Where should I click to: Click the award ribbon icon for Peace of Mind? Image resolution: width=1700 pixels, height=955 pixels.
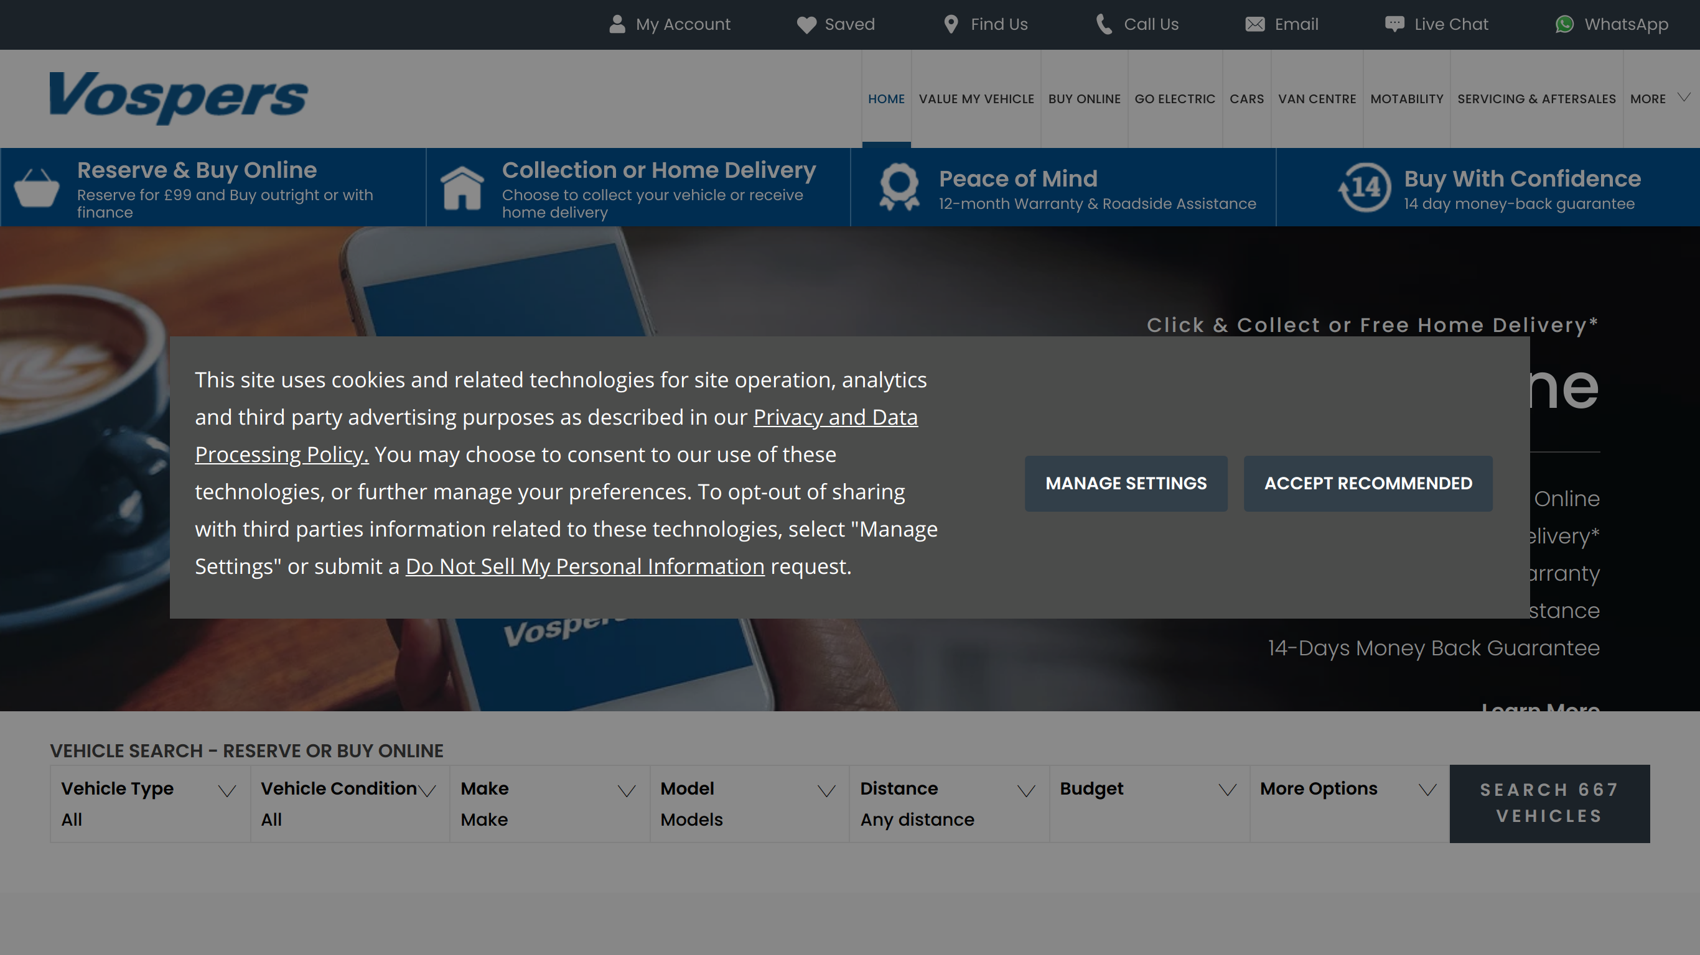click(900, 187)
